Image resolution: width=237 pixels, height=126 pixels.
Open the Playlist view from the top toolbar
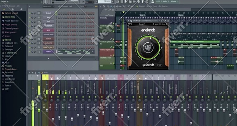(x=118, y=1)
